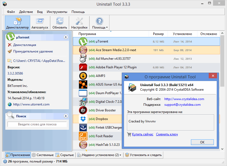Switch to the Системные tab
This screenshot has width=227, height=166.
click(x=43, y=155)
